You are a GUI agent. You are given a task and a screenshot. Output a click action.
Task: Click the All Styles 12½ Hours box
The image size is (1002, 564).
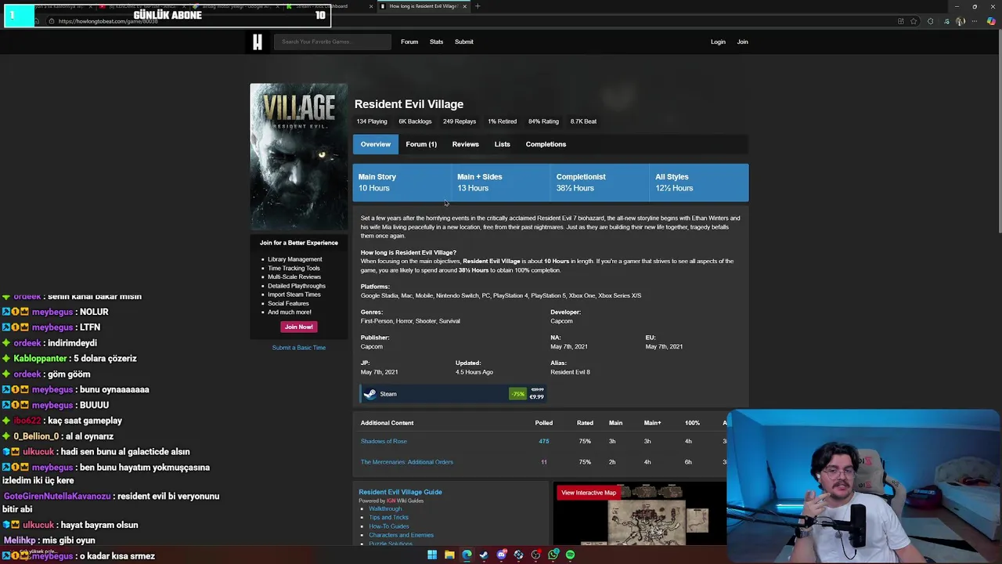[x=699, y=183]
